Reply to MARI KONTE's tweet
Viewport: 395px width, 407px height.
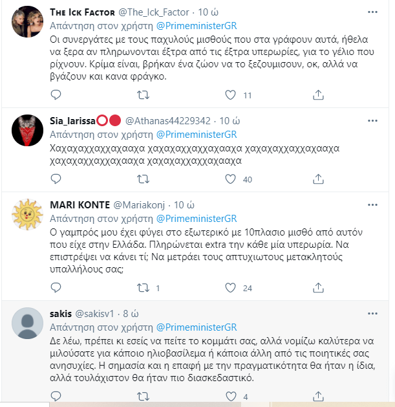point(56,289)
